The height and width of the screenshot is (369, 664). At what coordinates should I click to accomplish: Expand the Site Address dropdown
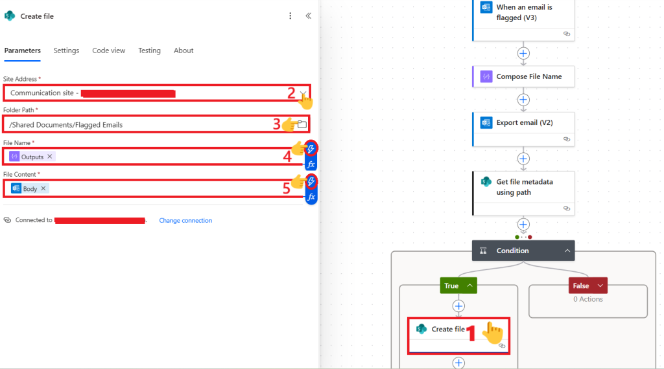(x=302, y=94)
